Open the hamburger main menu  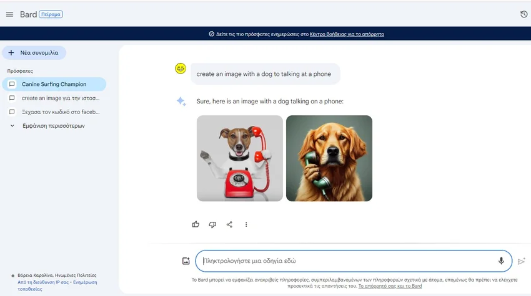pyautogui.click(x=9, y=14)
